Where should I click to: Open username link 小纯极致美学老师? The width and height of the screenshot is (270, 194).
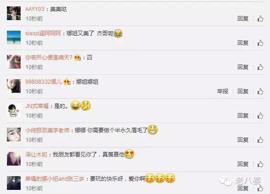47,130
